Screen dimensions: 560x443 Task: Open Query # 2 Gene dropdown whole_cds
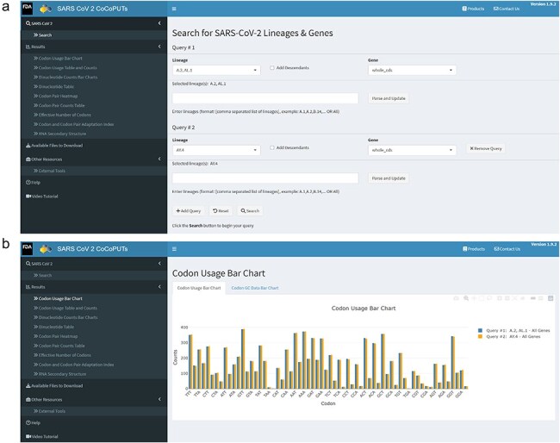(412, 150)
